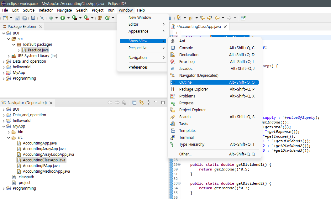Viewport: 331px width, 199px height.
Task: Open the Back history dropdown arrow
Action: tap(223, 18)
